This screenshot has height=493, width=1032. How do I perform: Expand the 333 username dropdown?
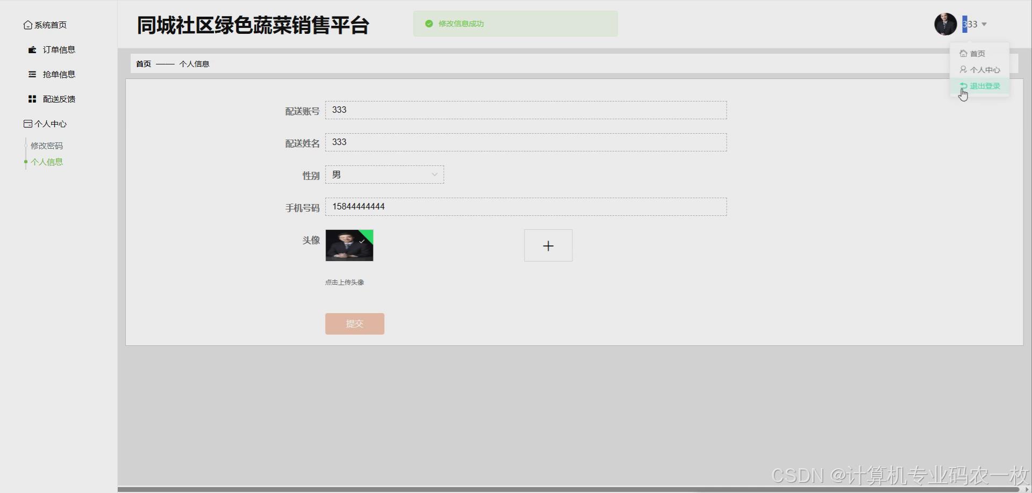(974, 24)
